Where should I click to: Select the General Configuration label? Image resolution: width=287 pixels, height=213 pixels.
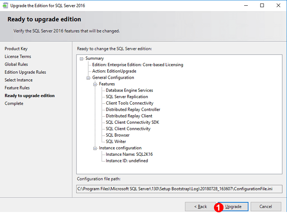[x=113, y=77]
